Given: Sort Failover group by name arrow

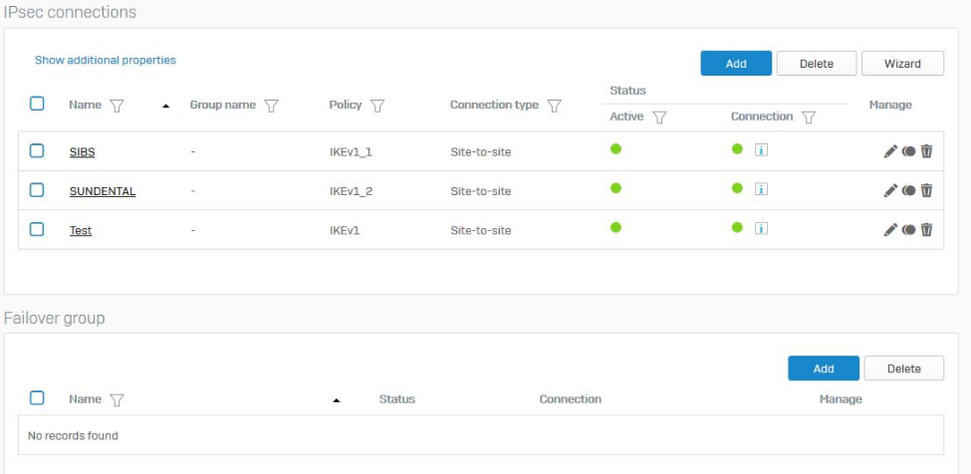Looking at the screenshot, I should [x=336, y=400].
